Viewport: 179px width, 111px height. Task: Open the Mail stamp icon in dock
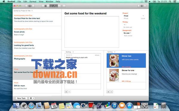point(39,106)
